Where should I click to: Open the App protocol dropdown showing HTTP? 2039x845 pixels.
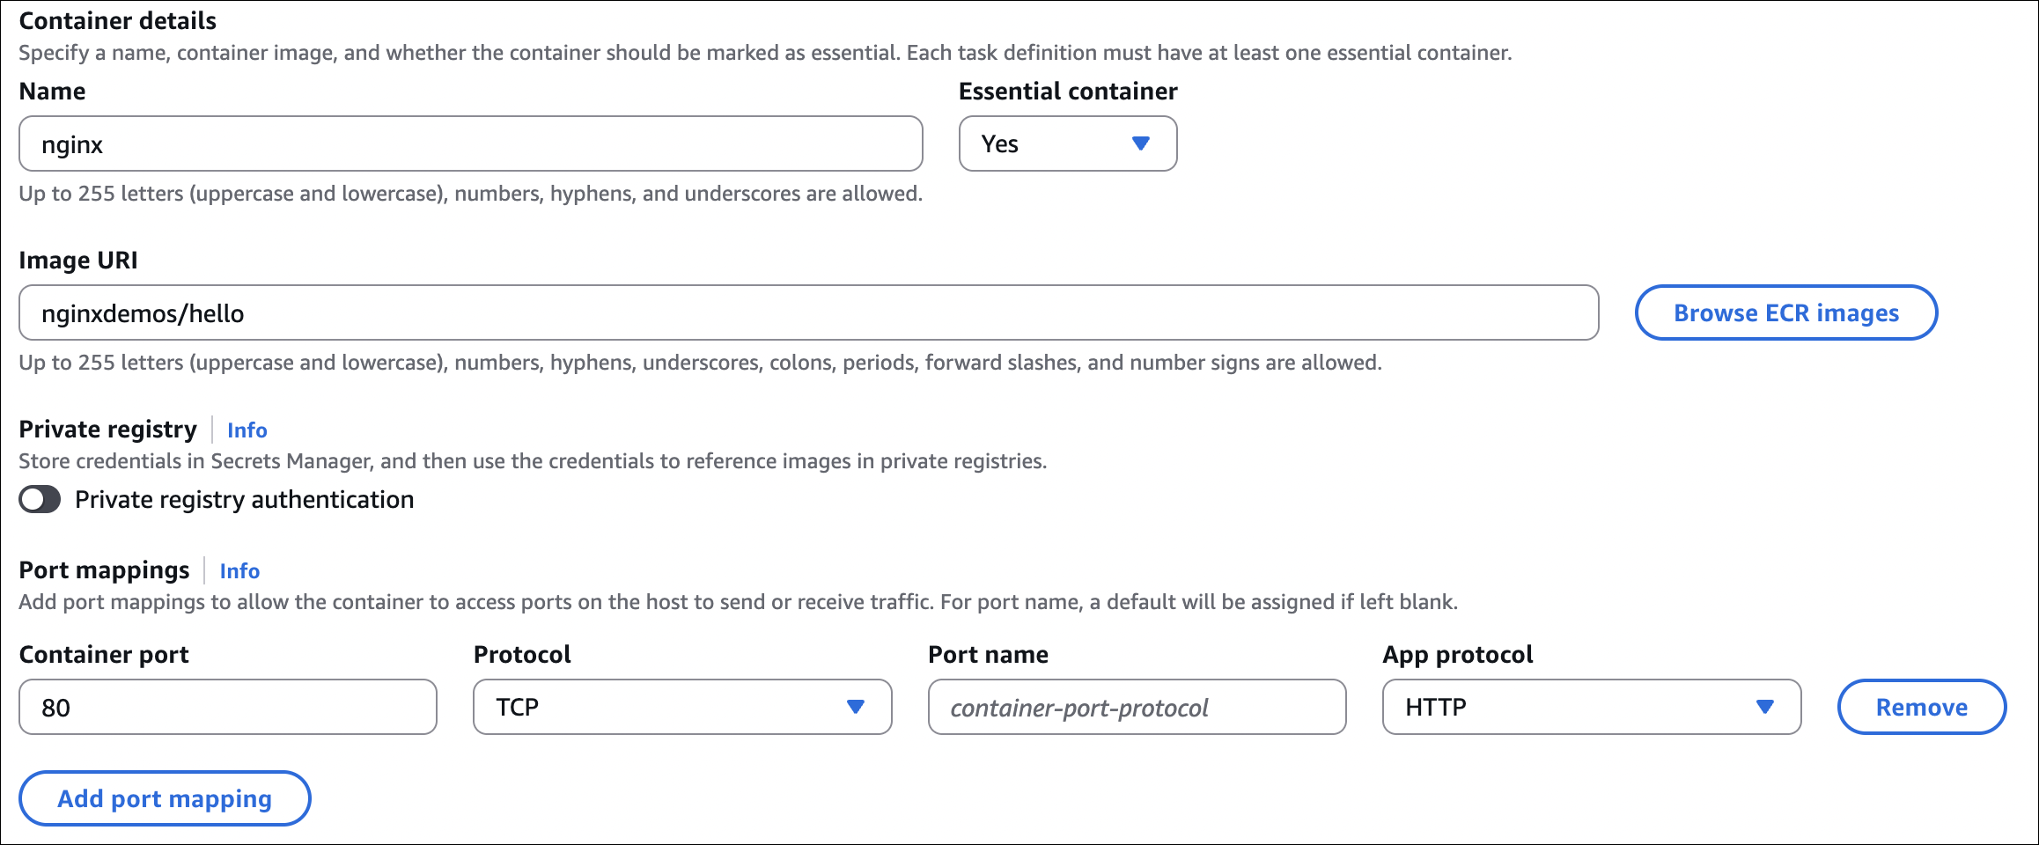tap(1590, 707)
